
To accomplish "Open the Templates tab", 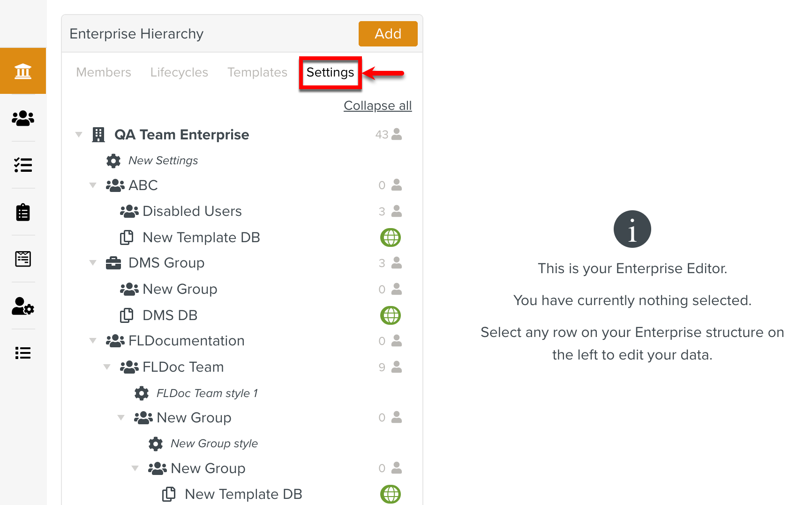I will pyautogui.click(x=257, y=72).
